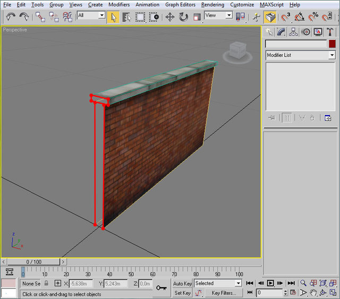Open the Hierarchy command panel tab

293,32
